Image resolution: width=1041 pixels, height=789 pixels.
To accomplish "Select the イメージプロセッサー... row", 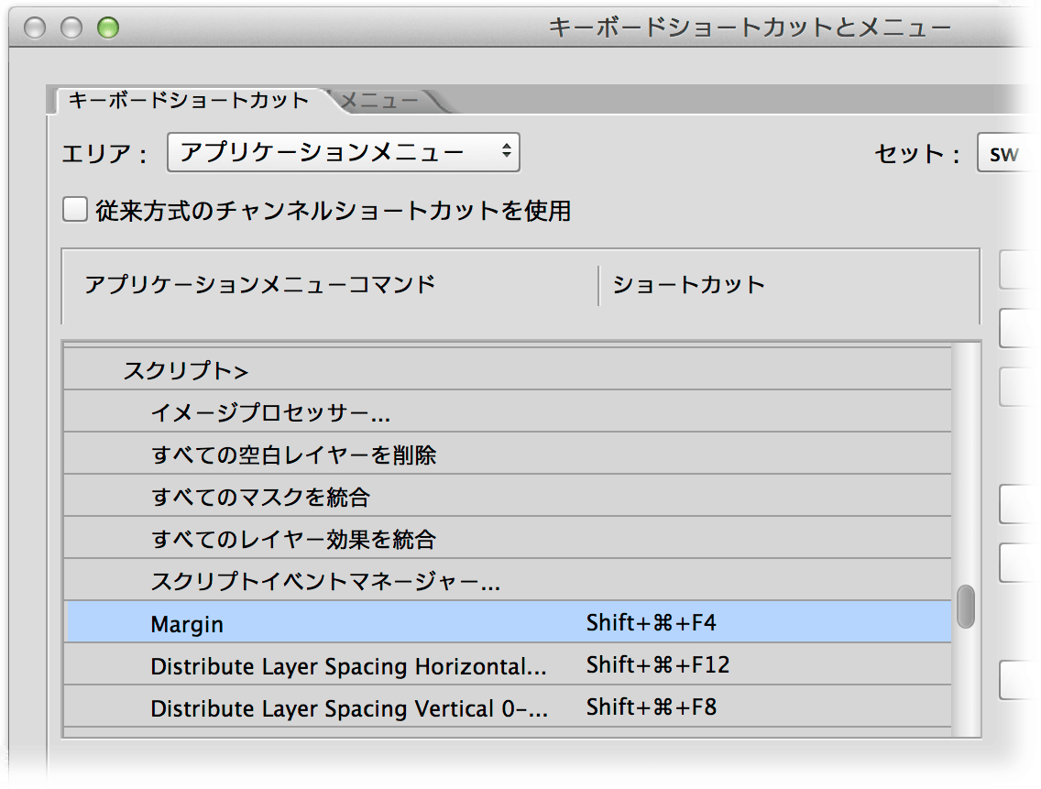I will pos(508,411).
